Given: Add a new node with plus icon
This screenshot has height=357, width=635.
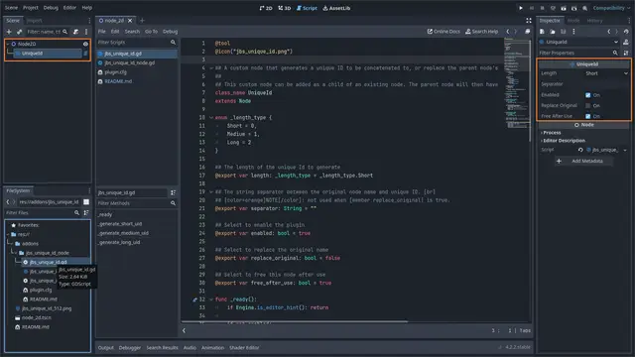Looking at the screenshot, I should (x=9, y=32).
